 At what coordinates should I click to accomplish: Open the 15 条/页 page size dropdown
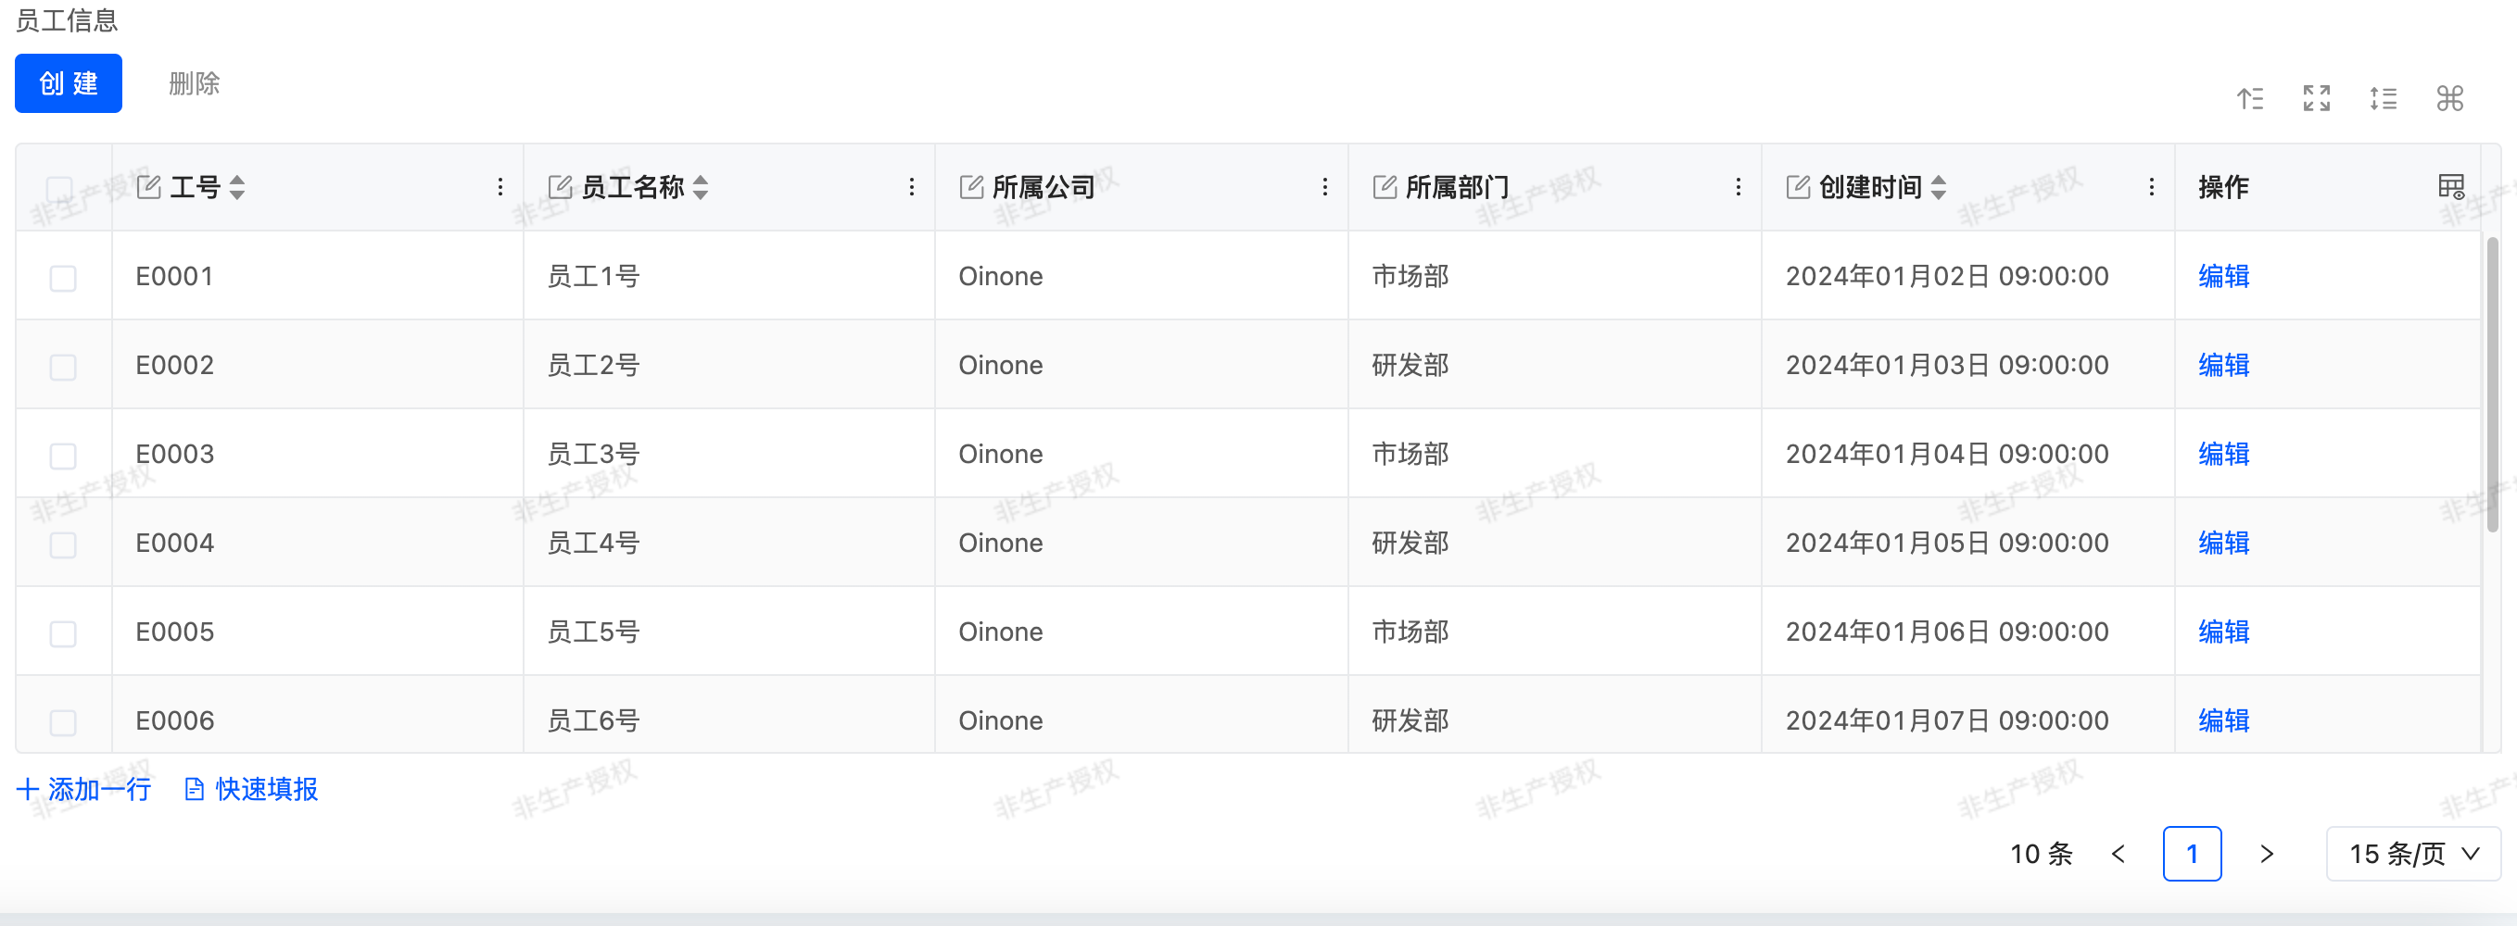[x=2412, y=854]
